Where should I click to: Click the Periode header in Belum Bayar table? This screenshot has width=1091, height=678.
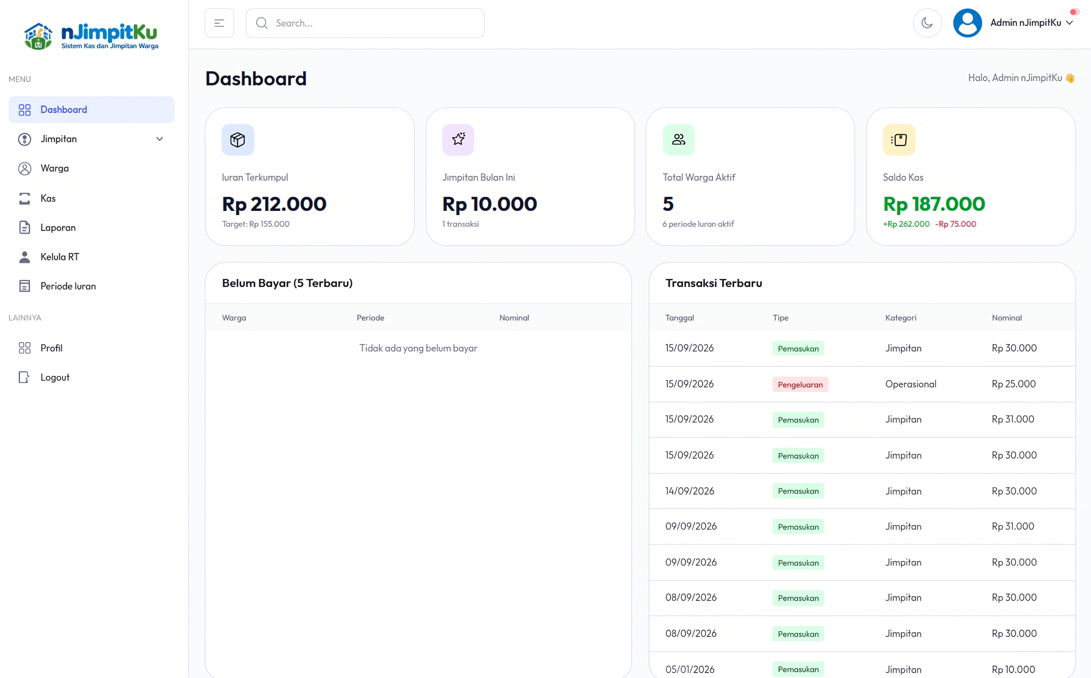click(x=370, y=318)
